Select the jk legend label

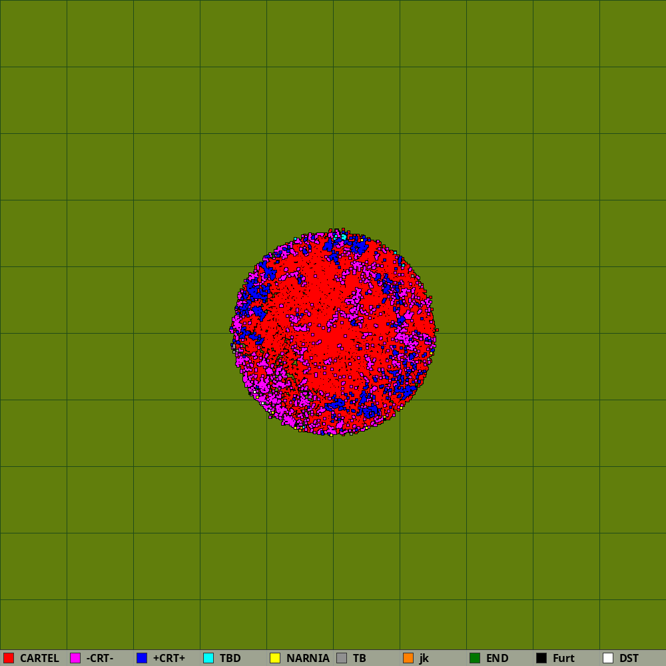click(x=424, y=659)
